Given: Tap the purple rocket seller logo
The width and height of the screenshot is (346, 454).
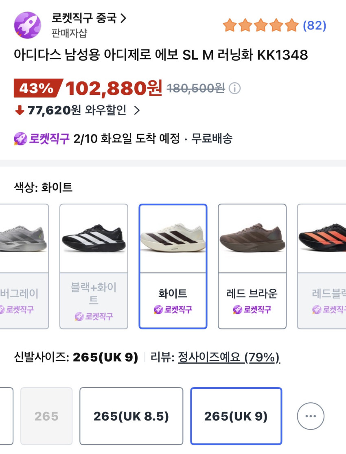Looking at the screenshot, I should (28, 25).
